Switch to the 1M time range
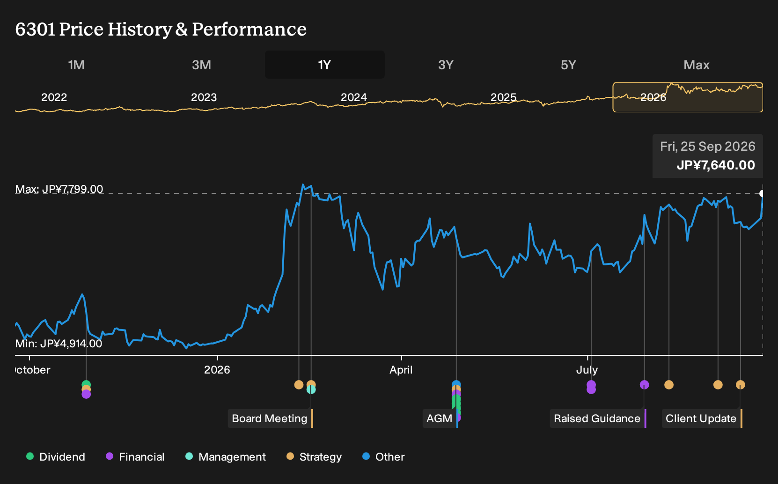The image size is (778, 484). pos(76,65)
